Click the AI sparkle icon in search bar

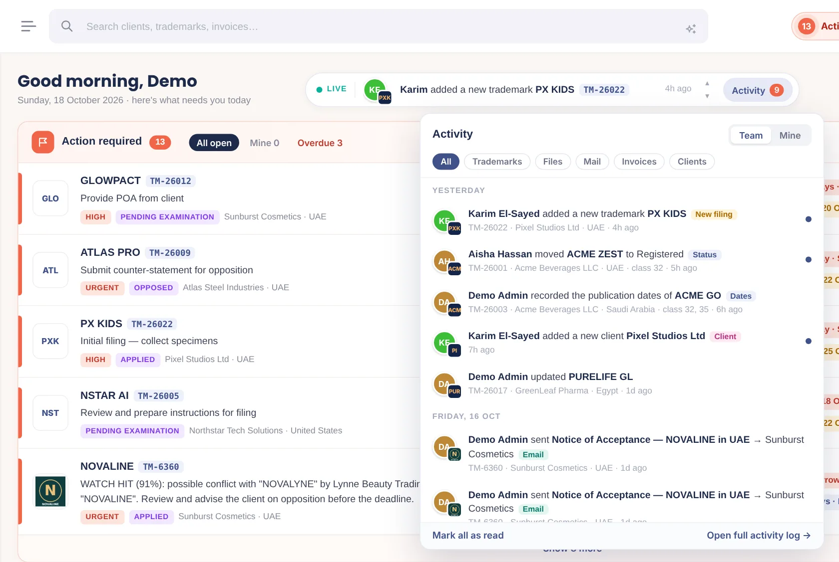coord(691,29)
